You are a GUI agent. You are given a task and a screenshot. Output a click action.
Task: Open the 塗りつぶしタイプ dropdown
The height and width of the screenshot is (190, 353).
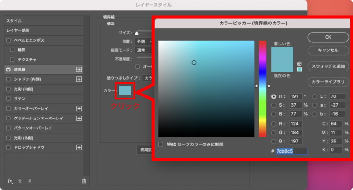coord(148,78)
